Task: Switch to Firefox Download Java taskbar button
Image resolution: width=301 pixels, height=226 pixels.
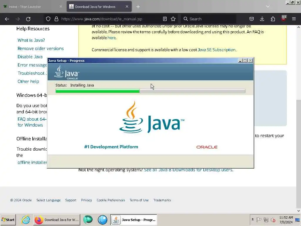Action: pyautogui.click(x=57, y=220)
